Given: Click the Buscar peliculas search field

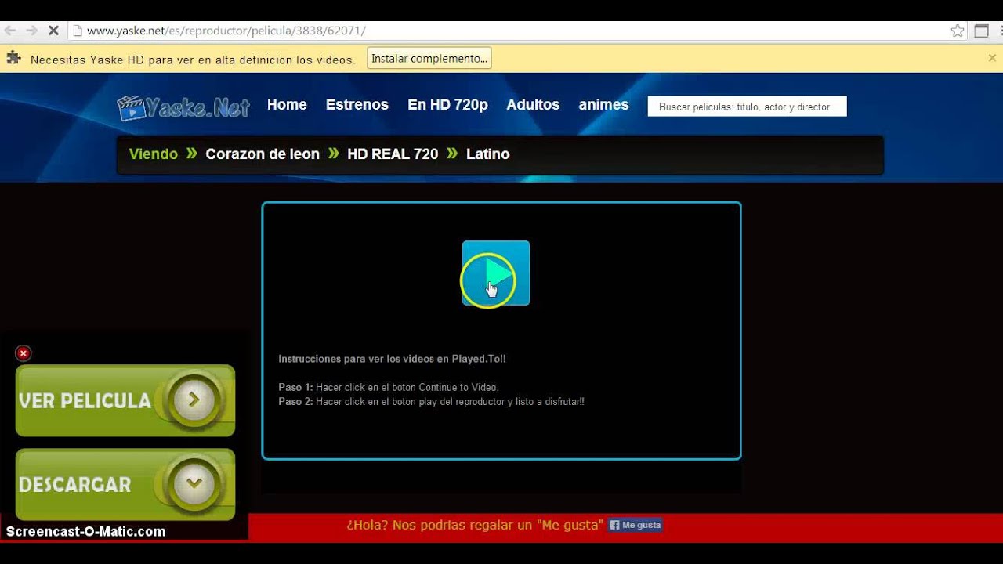Looking at the screenshot, I should point(747,107).
